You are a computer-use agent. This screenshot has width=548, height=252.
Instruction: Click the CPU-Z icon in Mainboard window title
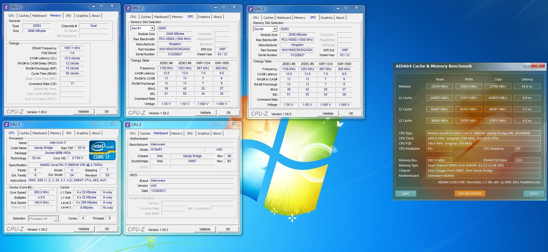point(128,125)
